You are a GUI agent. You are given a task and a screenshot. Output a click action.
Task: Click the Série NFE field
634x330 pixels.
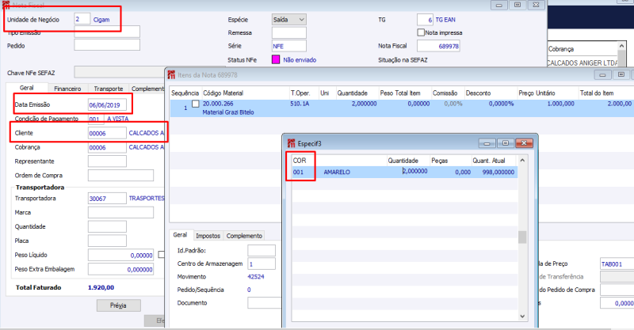pos(289,46)
